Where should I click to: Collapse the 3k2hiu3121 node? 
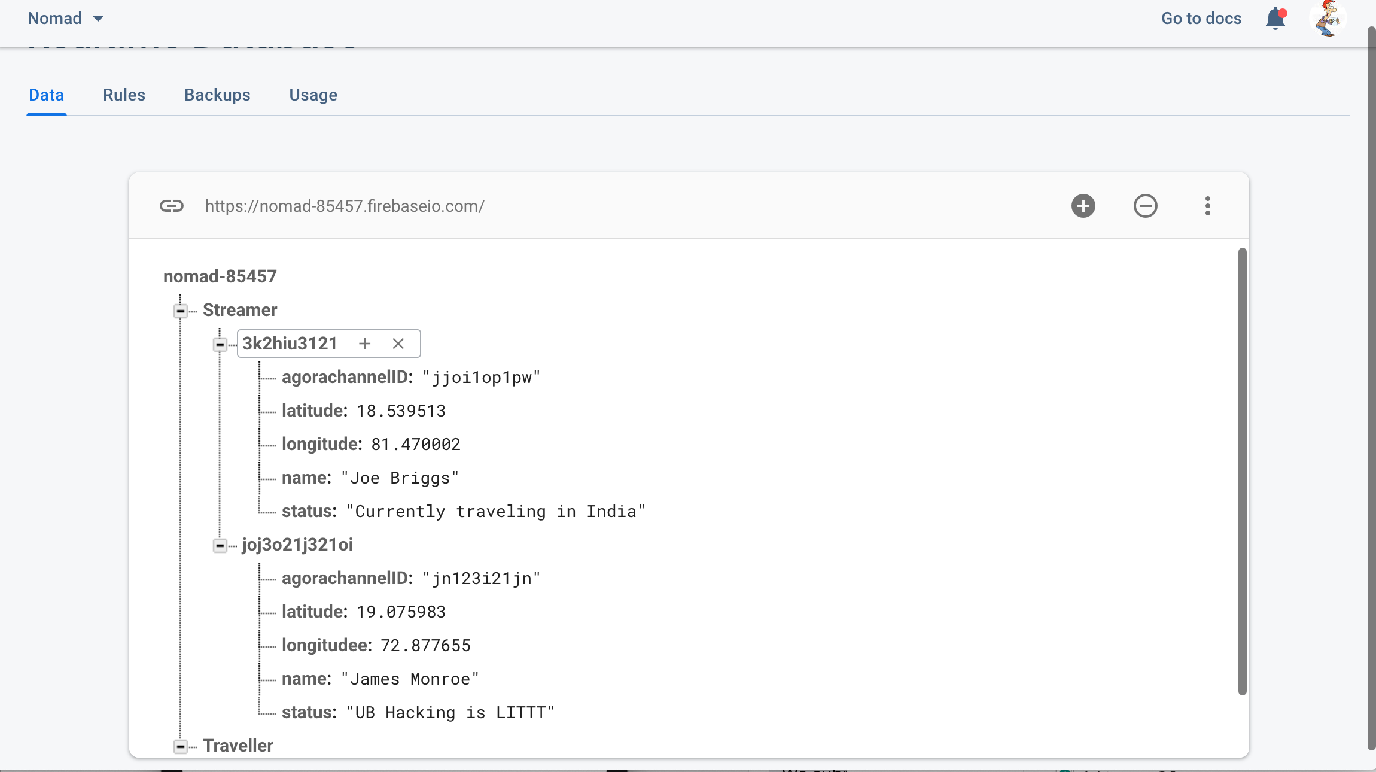pos(220,344)
